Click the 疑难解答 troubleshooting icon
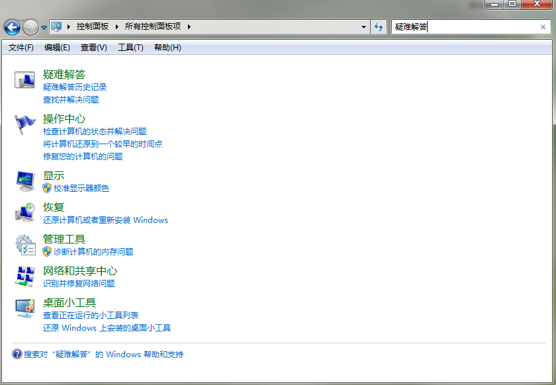The image size is (556, 385). pos(24,80)
